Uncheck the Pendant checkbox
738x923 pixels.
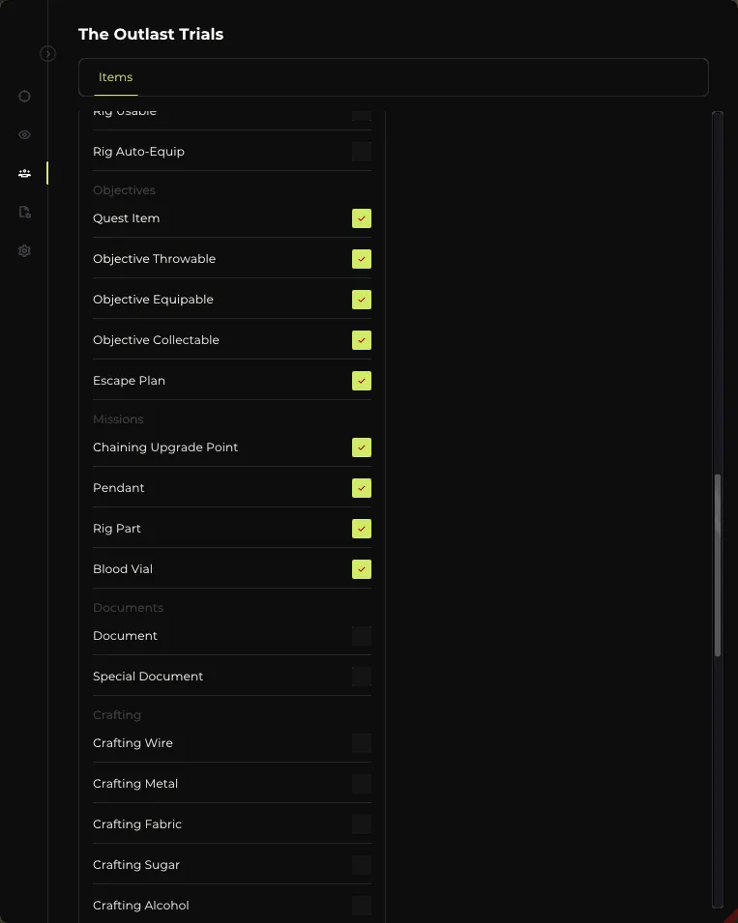pyautogui.click(x=362, y=488)
